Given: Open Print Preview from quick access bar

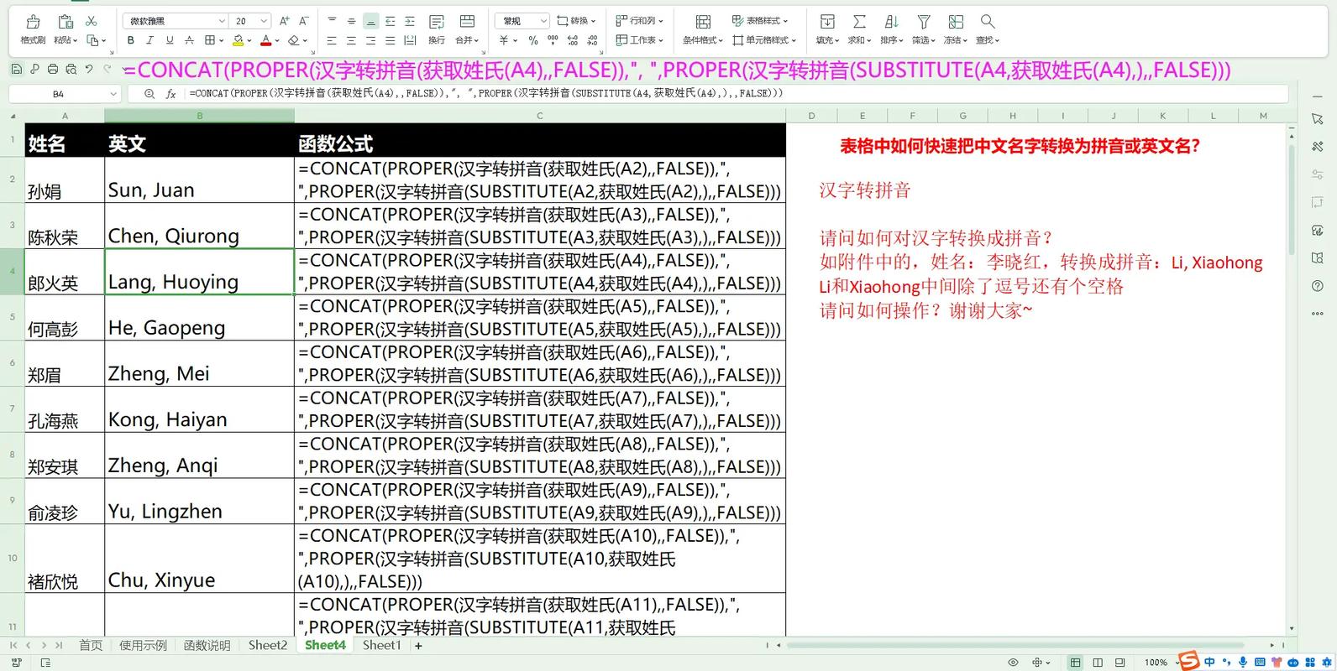Looking at the screenshot, I should pos(71,69).
